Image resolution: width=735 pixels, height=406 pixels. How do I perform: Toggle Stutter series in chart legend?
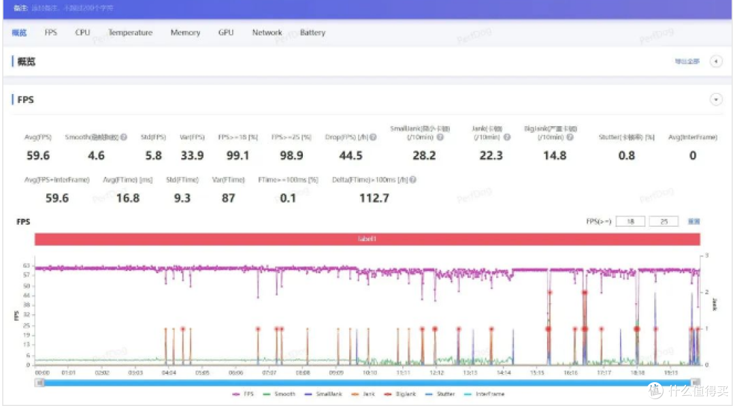440,394
